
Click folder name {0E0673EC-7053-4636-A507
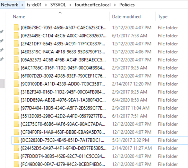[63, 28]
